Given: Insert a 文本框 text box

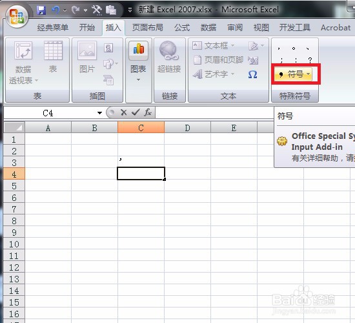Looking at the screenshot, I should point(213,46).
